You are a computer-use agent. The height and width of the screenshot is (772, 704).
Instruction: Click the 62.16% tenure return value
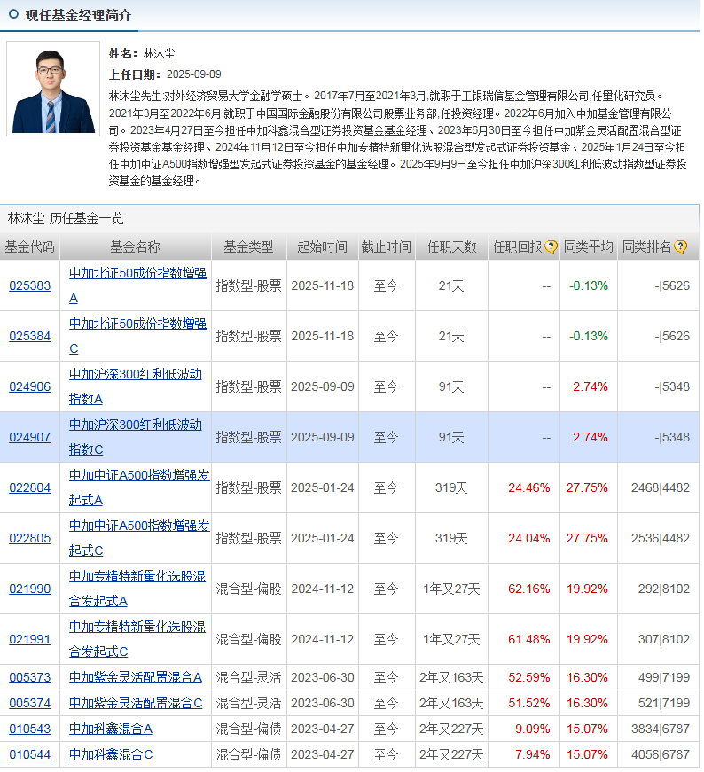528,589
